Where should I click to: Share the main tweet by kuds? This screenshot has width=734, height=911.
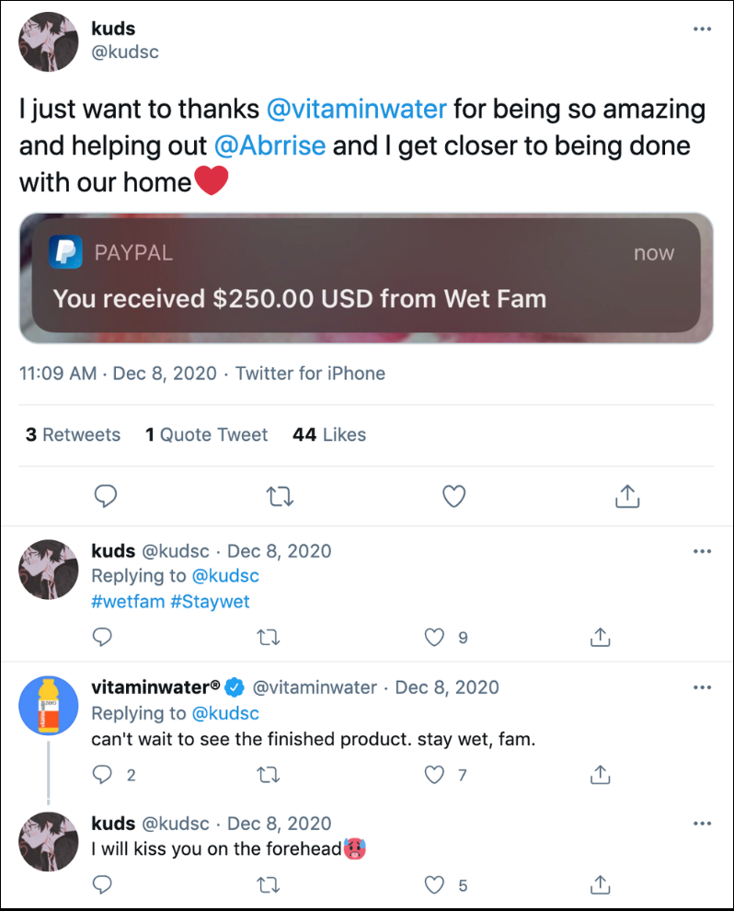[x=626, y=497]
